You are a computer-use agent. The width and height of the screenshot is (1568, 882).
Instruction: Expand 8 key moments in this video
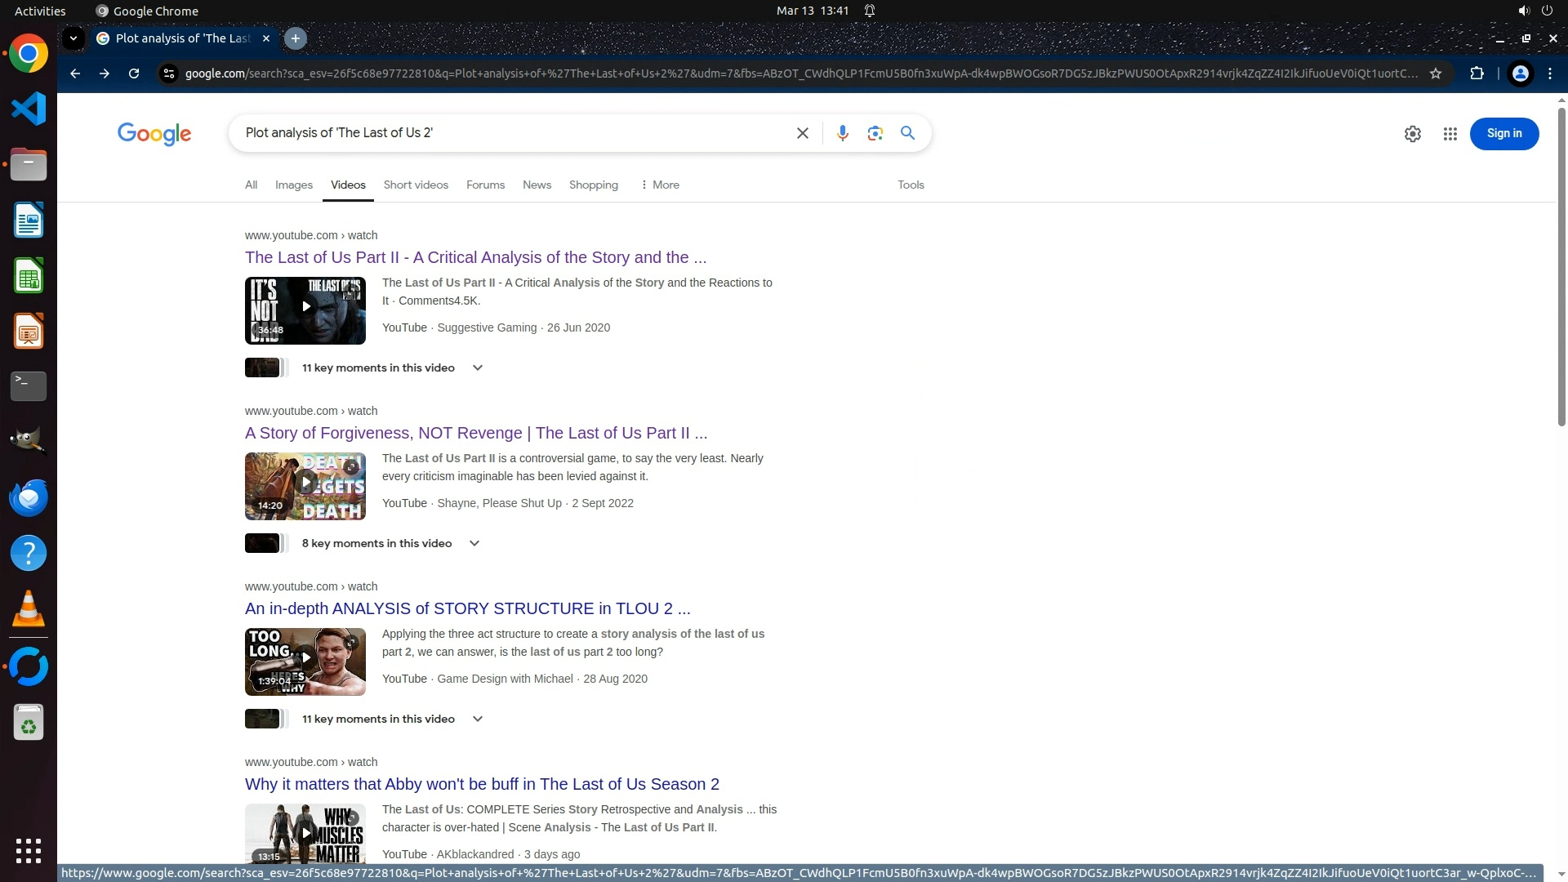click(474, 544)
